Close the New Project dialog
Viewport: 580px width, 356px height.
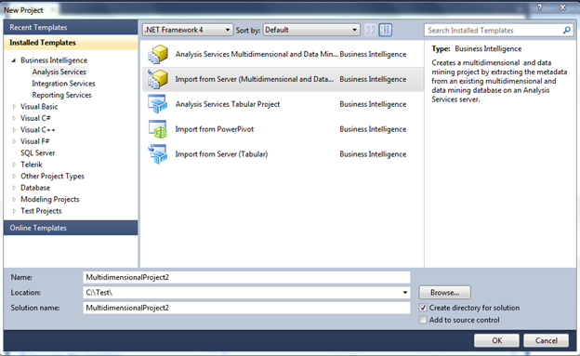click(x=562, y=7)
